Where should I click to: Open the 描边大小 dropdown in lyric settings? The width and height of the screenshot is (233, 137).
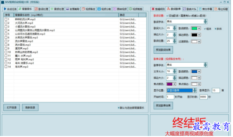pyautogui.click(x=175, y=34)
